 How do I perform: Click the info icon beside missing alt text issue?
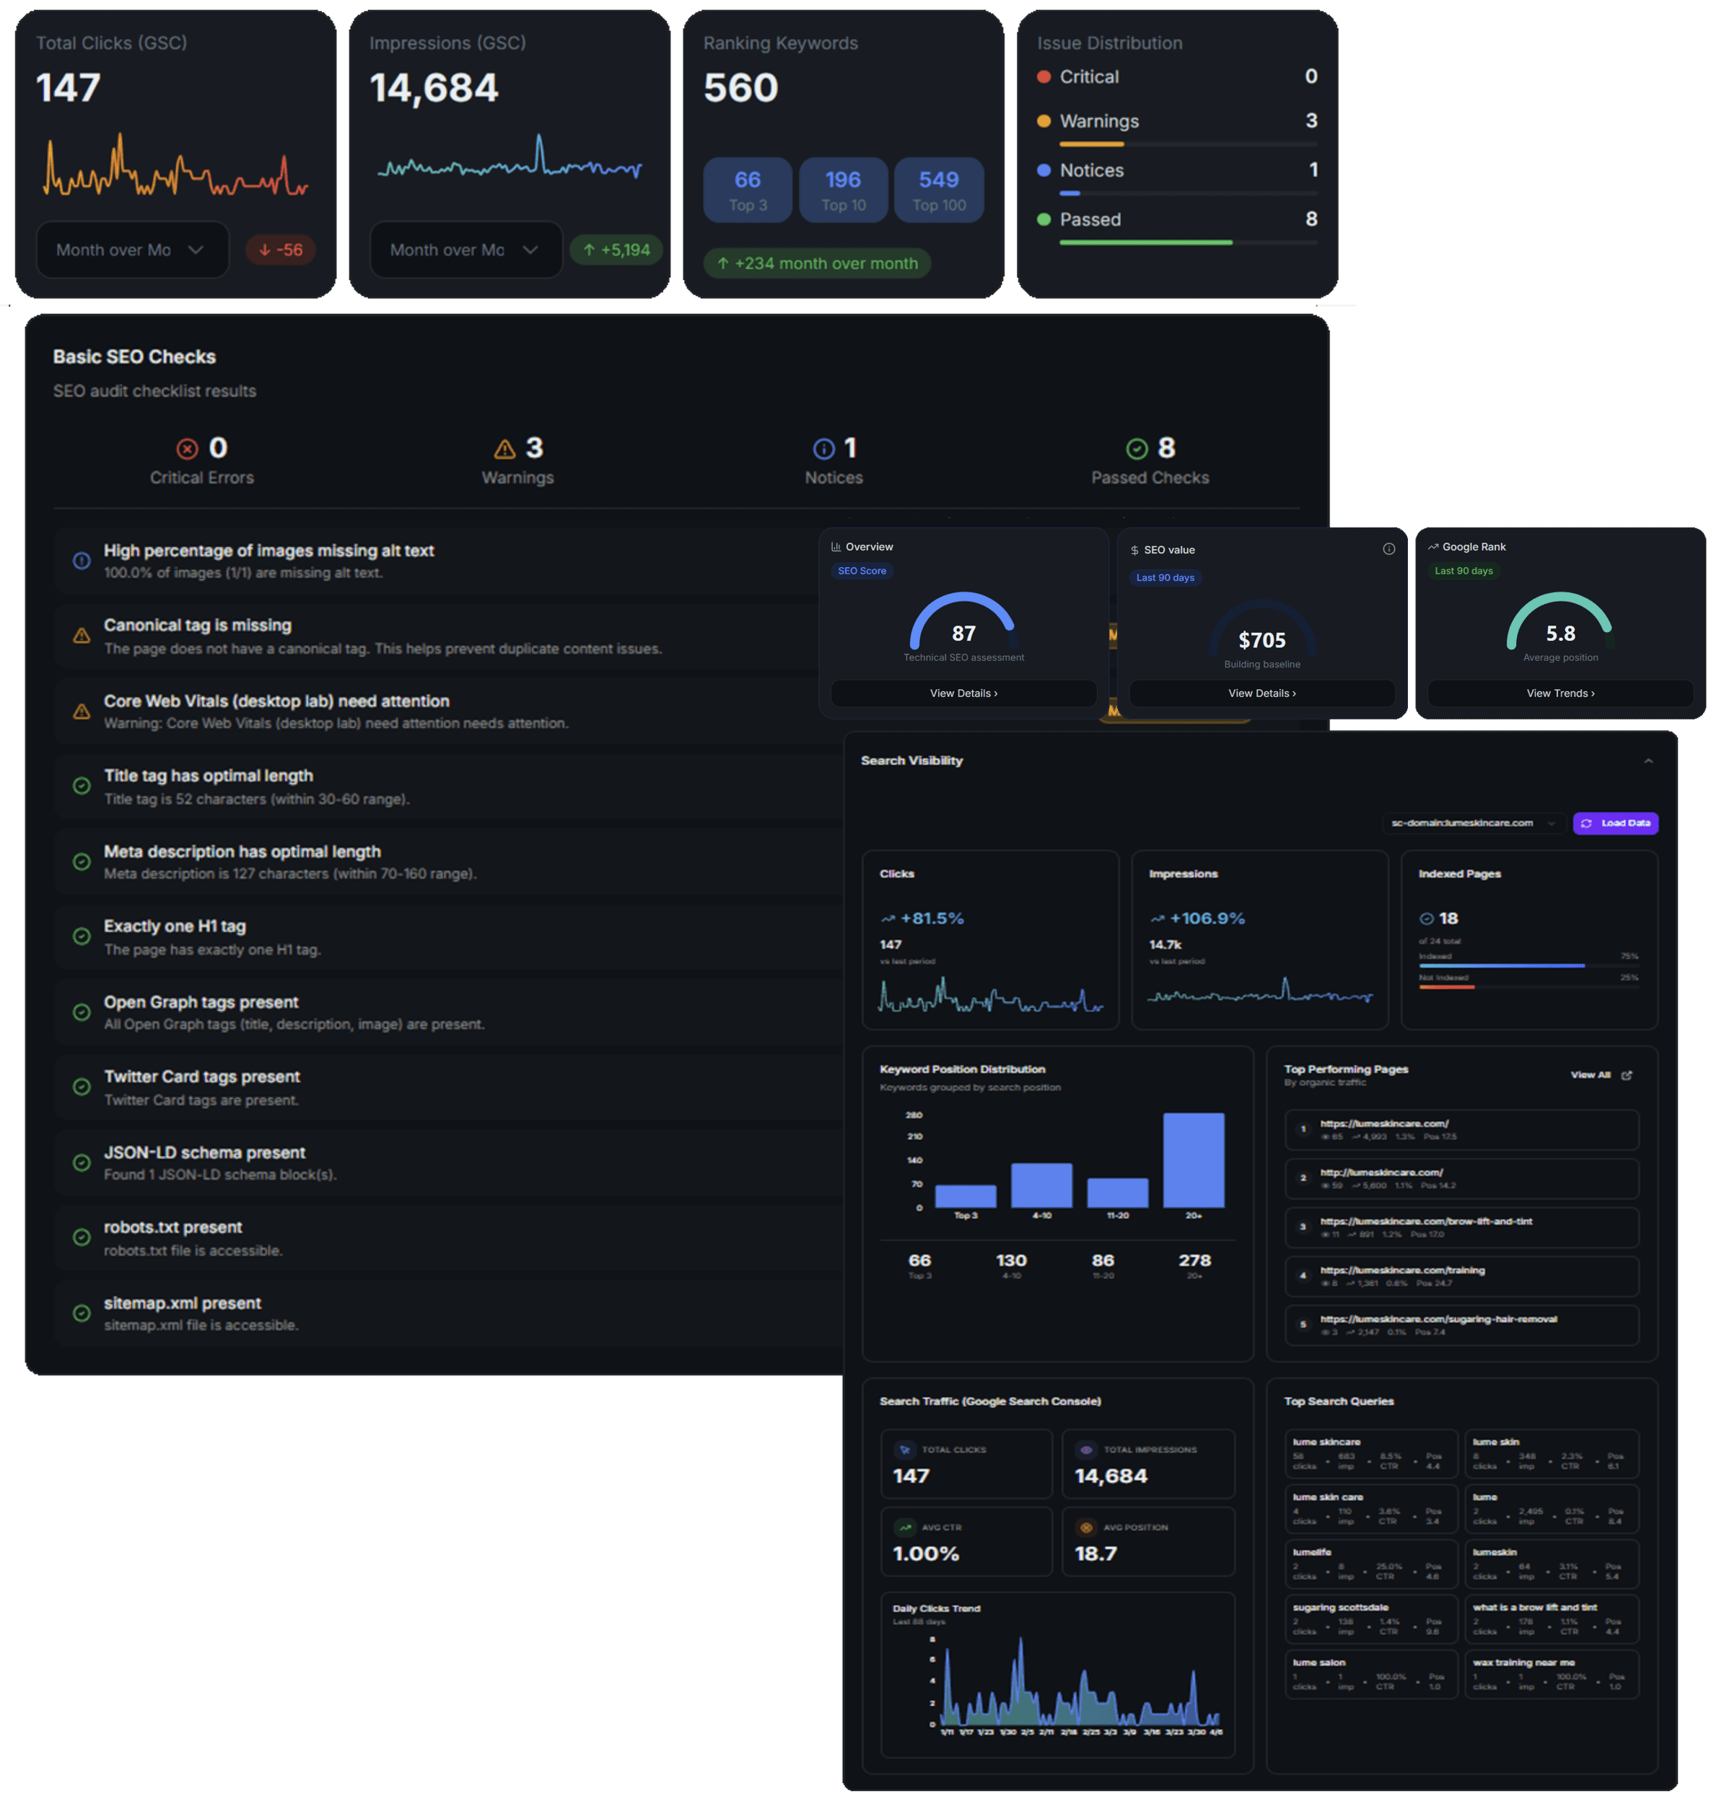click(x=81, y=560)
